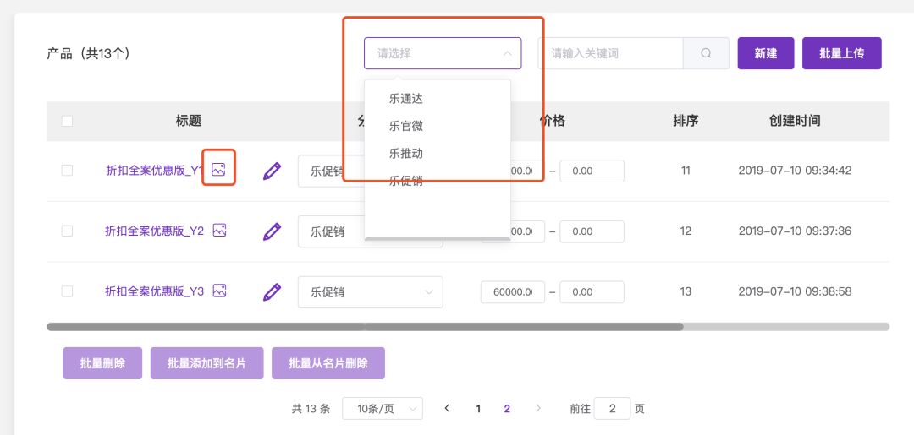Click the 批量上传 button
The image size is (914, 435).
point(841,53)
